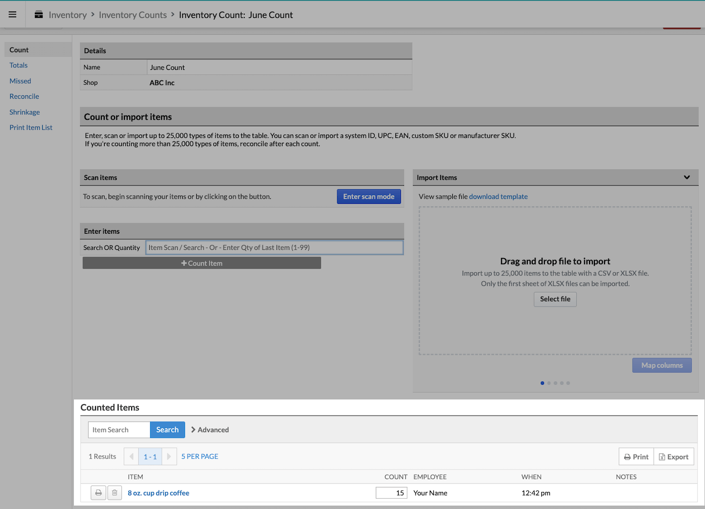Click the Search button
This screenshot has height=509, width=705.
167,430
